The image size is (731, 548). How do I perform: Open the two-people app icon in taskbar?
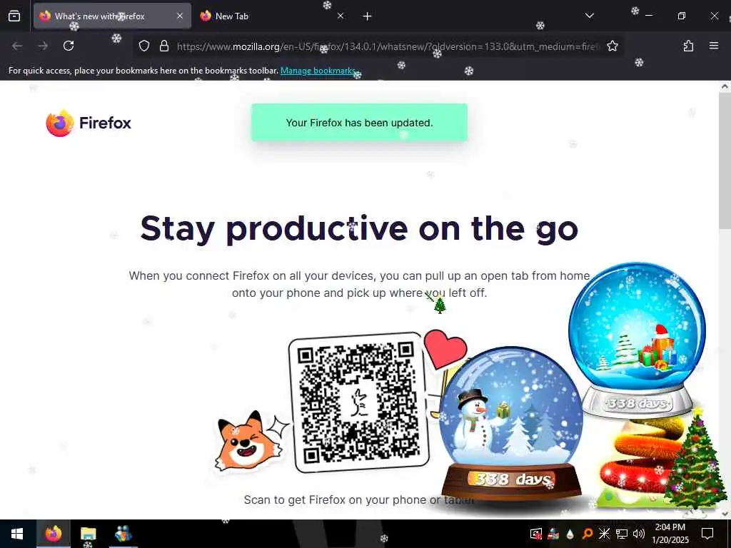[123, 534]
